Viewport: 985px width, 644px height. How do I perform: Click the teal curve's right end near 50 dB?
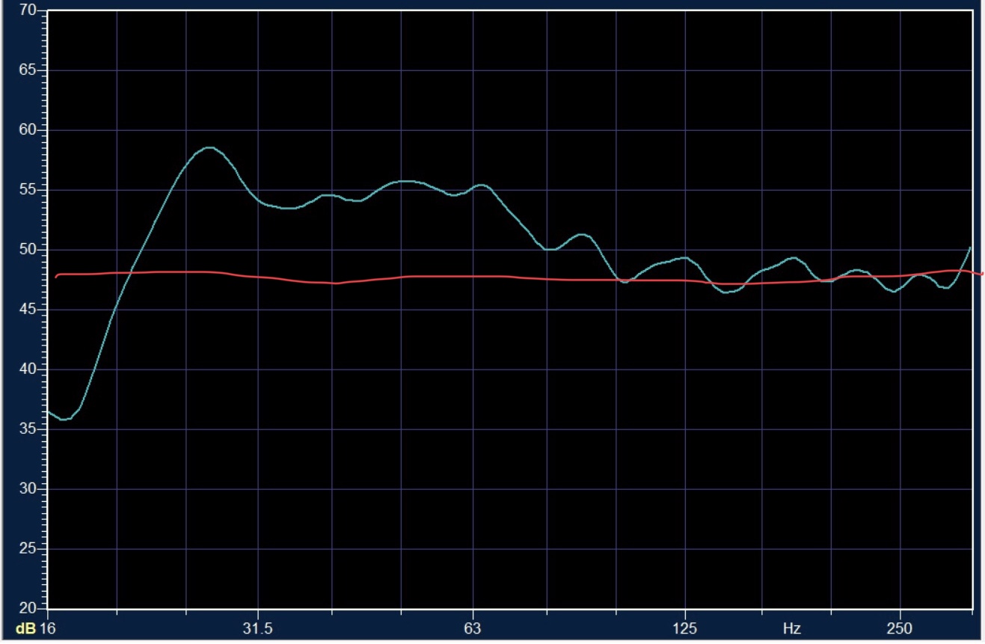[970, 248]
